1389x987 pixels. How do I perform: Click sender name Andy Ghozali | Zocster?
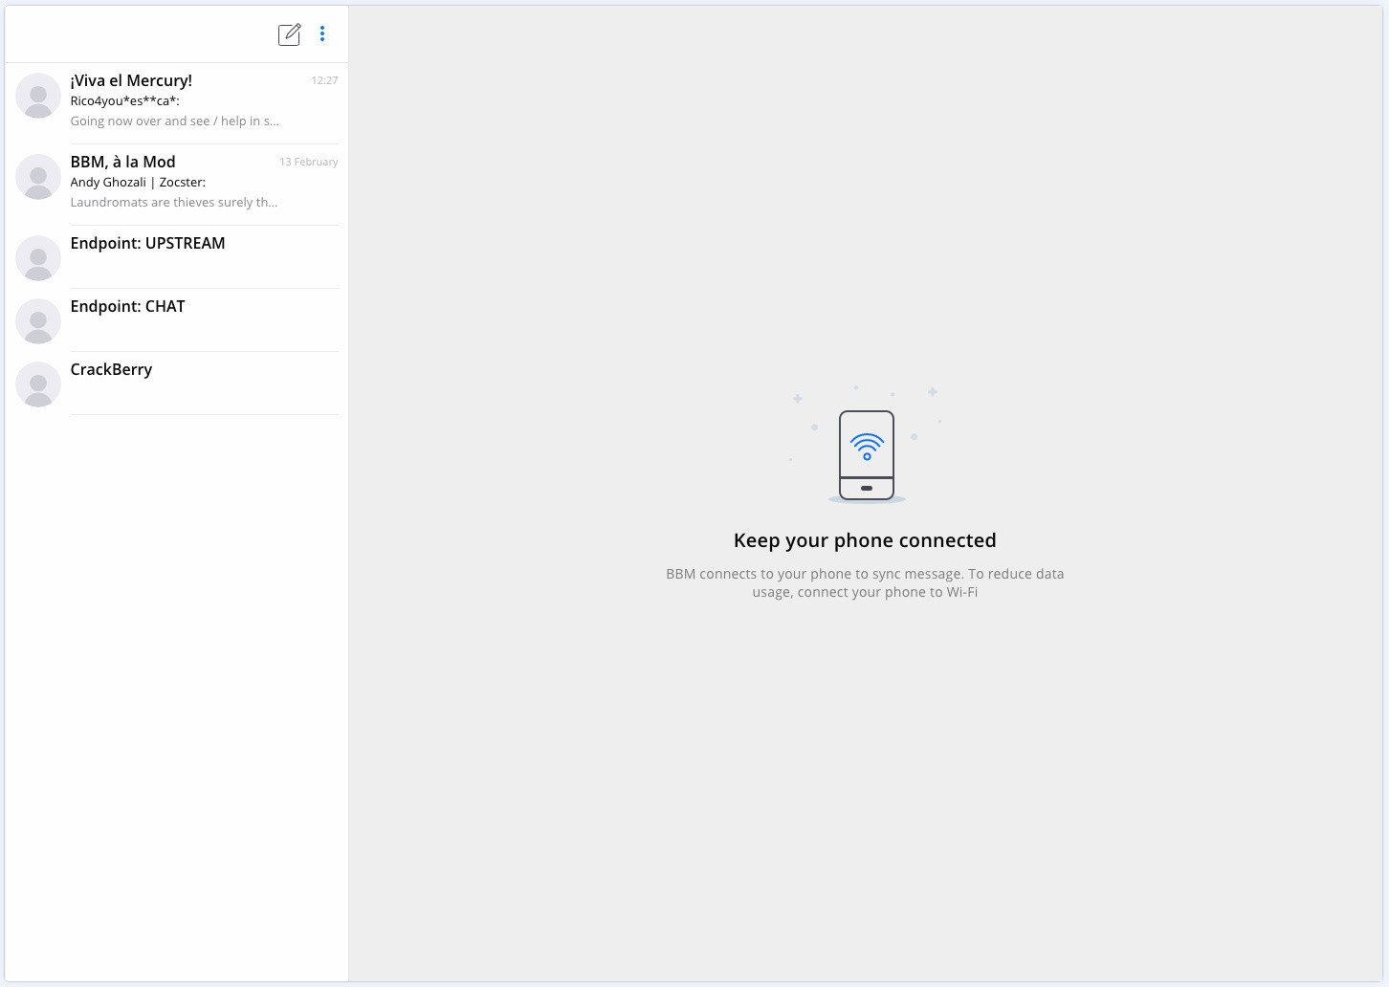pos(138,182)
